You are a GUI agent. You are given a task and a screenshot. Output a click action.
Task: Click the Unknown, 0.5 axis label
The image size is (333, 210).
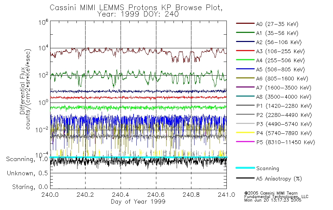(28, 173)
